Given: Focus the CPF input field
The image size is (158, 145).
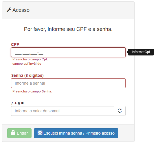Looking at the screenshot, I should click(x=68, y=52).
